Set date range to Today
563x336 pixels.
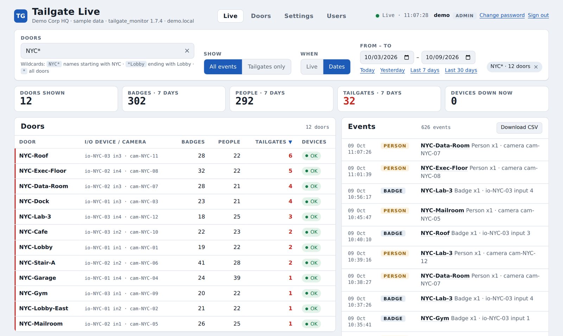367,70
